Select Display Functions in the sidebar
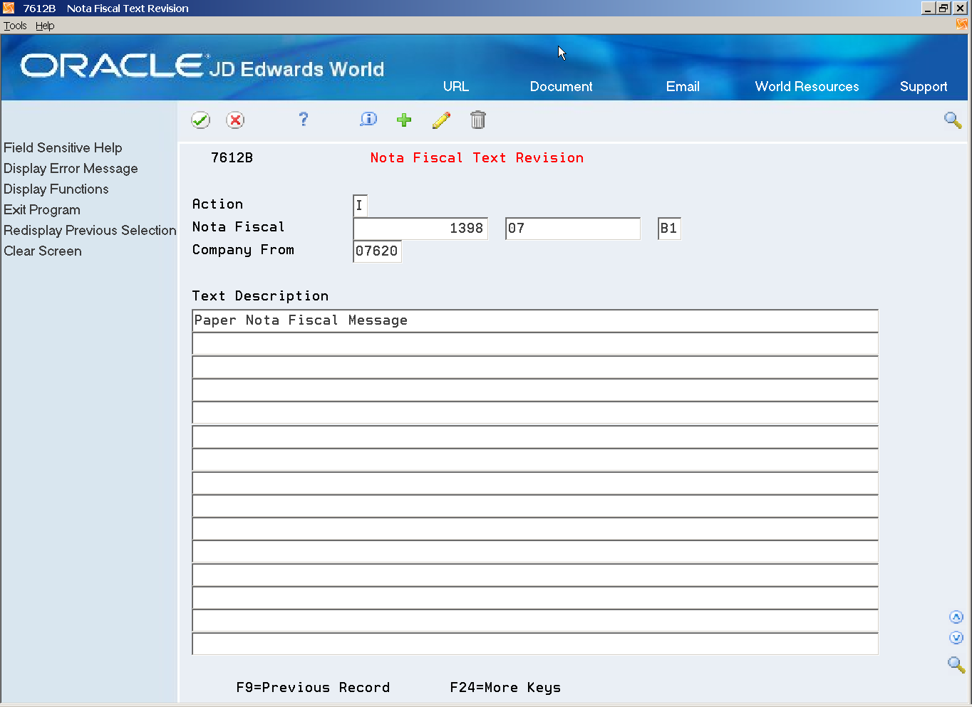This screenshot has width=972, height=707. pyautogui.click(x=56, y=189)
